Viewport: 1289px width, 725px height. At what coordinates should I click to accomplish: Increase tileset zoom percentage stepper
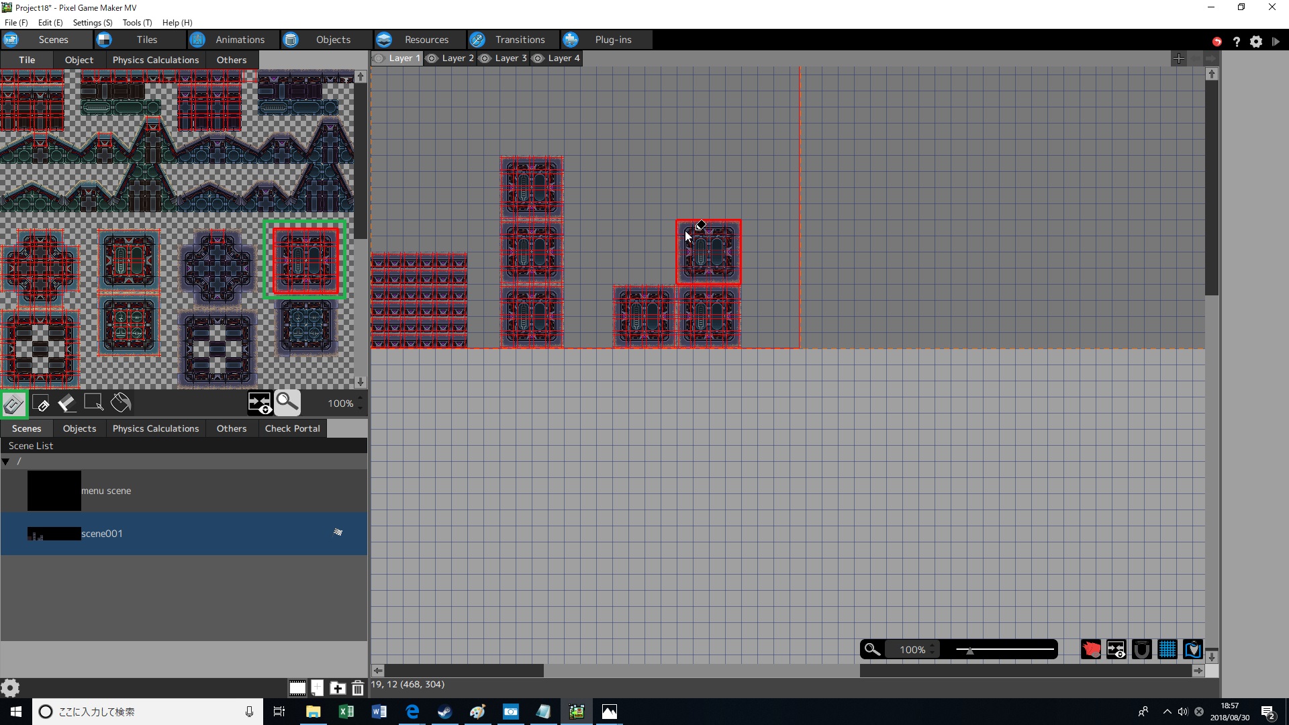(361, 399)
